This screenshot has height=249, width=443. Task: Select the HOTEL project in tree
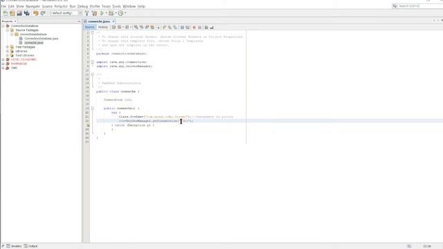click(x=24, y=59)
